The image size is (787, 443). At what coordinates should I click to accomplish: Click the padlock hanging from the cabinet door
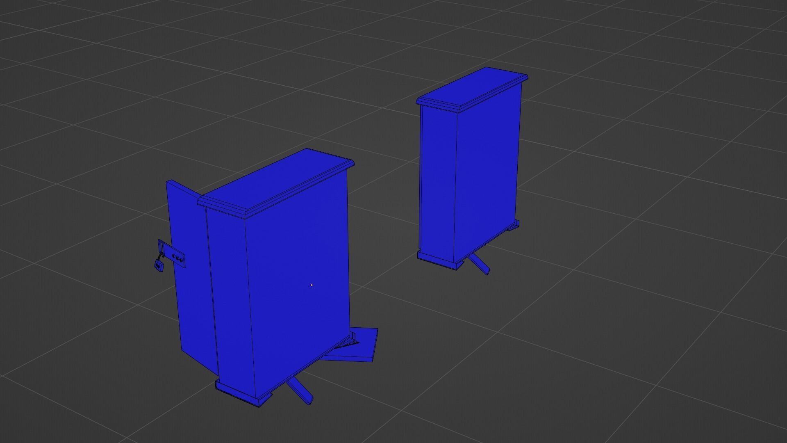159,266
